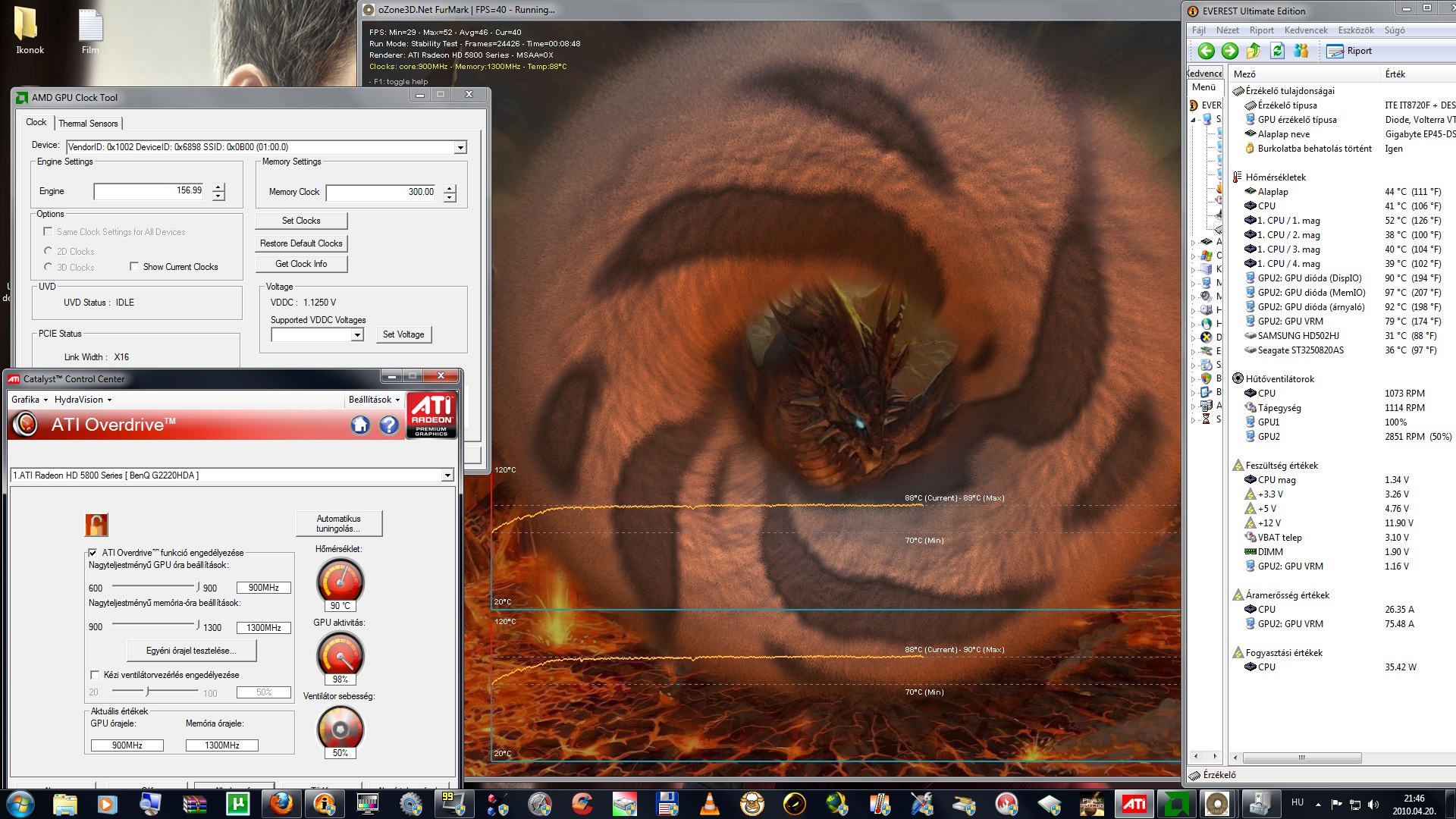Check Show Current Clocks checkbox
The height and width of the screenshot is (819, 1456).
[x=134, y=266]
